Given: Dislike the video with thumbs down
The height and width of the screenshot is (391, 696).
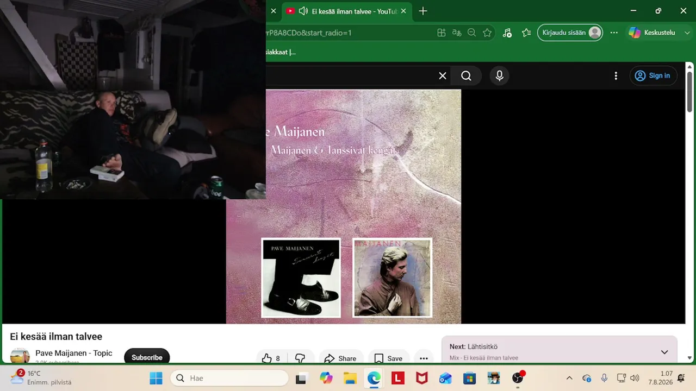Looking at the screenshot, I should click(300, 358).
